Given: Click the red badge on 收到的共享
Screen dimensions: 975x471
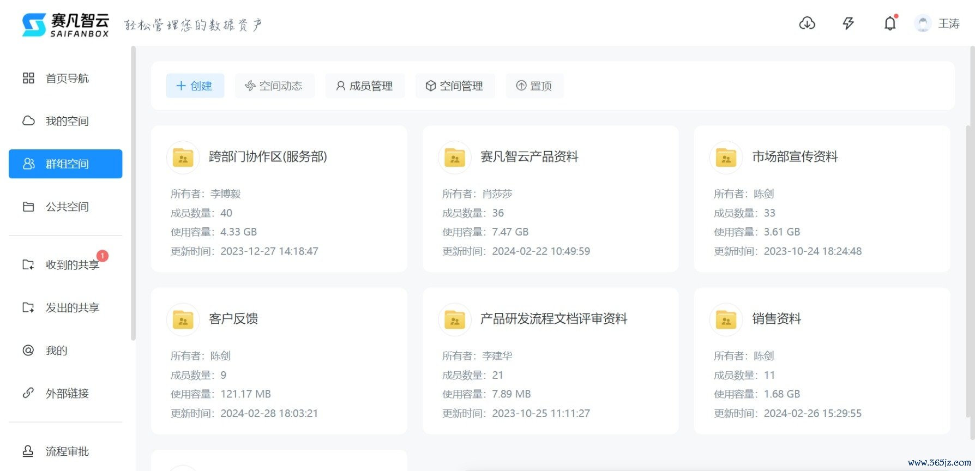Looking at the screenshot, I should point(103,256).
